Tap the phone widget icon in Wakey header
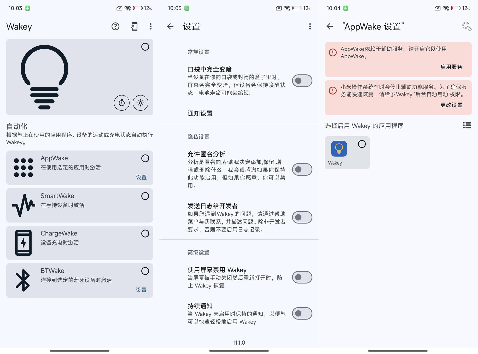478x354 pixels. point(134,26)
